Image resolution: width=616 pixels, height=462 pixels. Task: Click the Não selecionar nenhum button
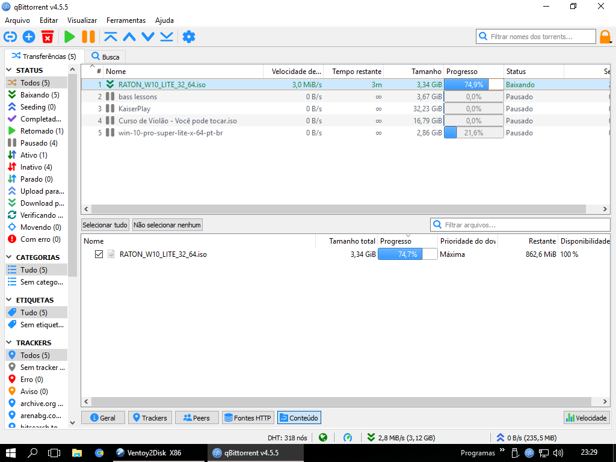(x=167, y=225)
